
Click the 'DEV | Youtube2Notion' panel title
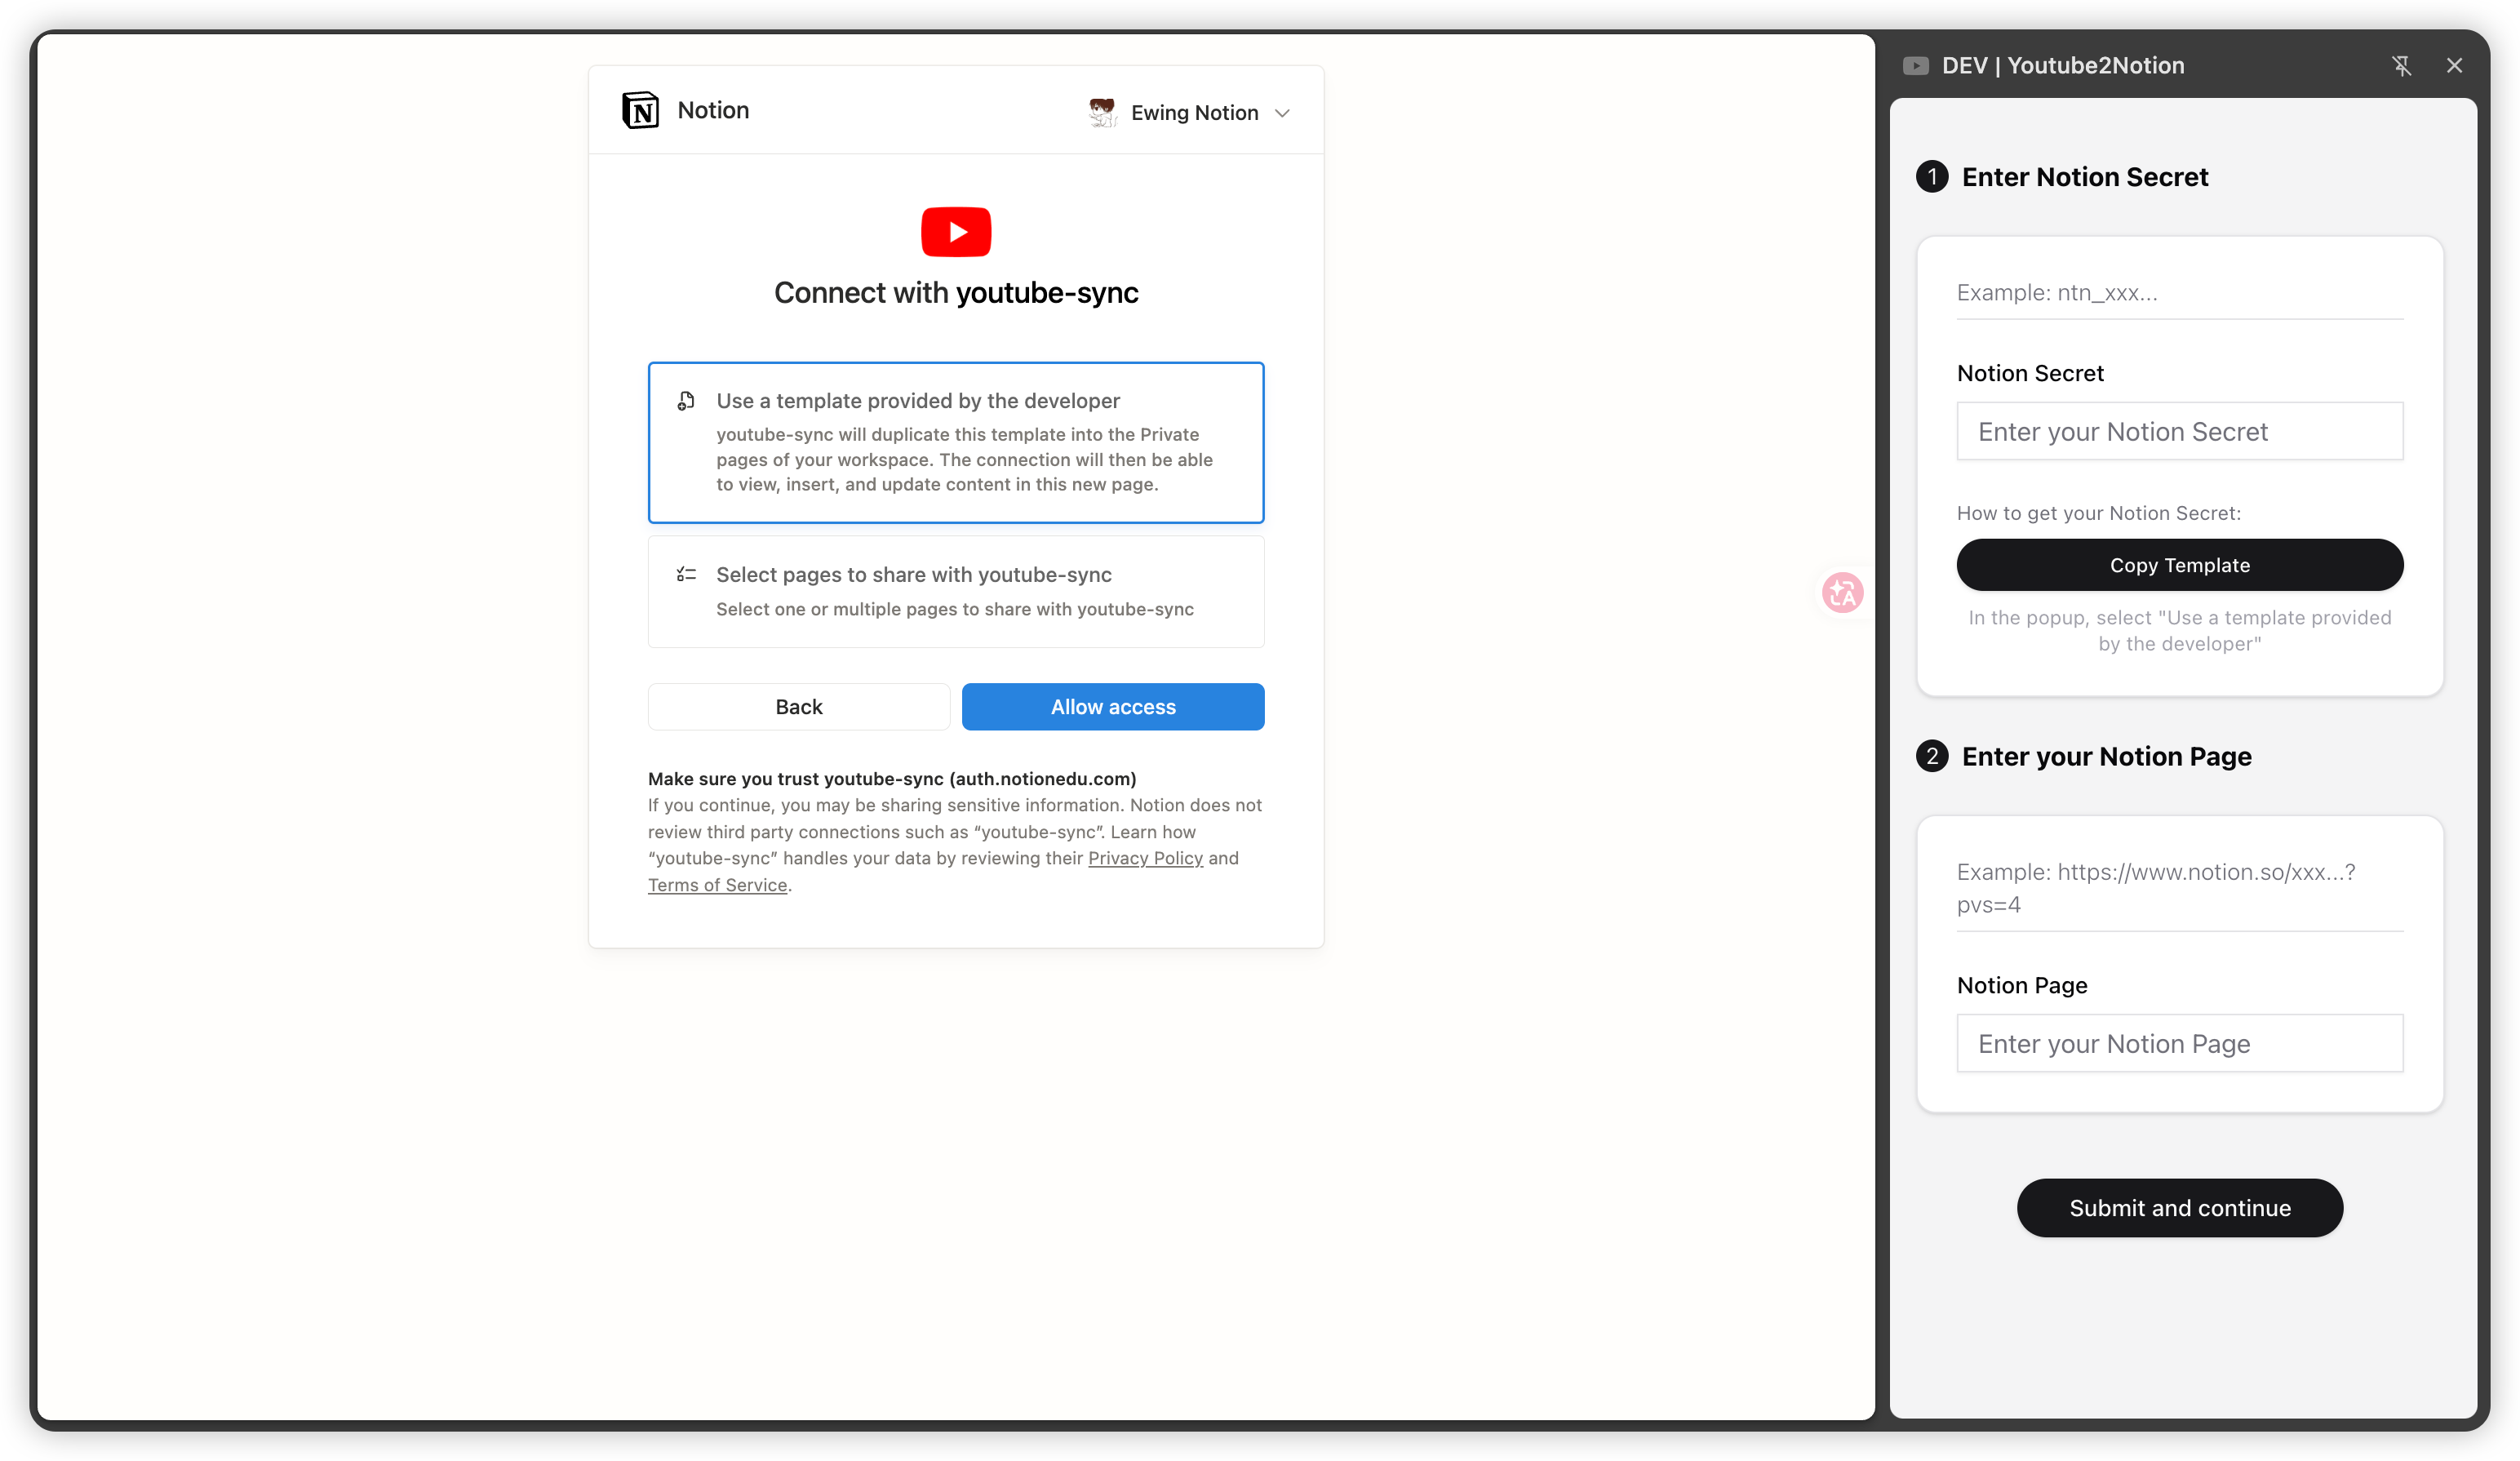[x=2062, y=66]
